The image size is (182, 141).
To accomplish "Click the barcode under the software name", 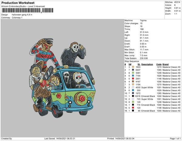I will click(28, 10).
